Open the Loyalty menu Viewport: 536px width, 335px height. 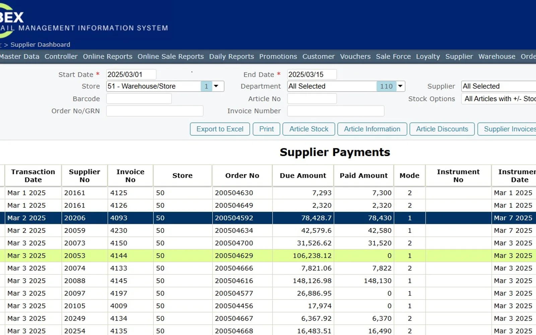[428, 57]
